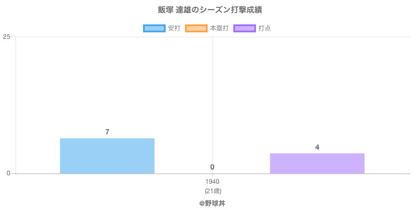Select the purple 打点 bar
The image size is (420, 210).
click(317, 163)
